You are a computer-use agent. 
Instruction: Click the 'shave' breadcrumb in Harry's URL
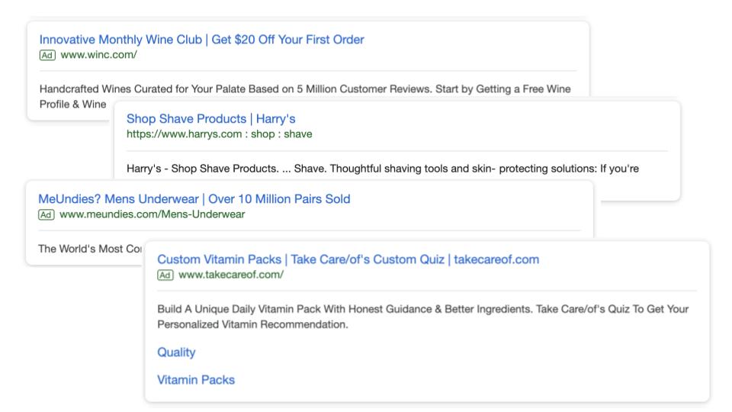tap(297, 134)
